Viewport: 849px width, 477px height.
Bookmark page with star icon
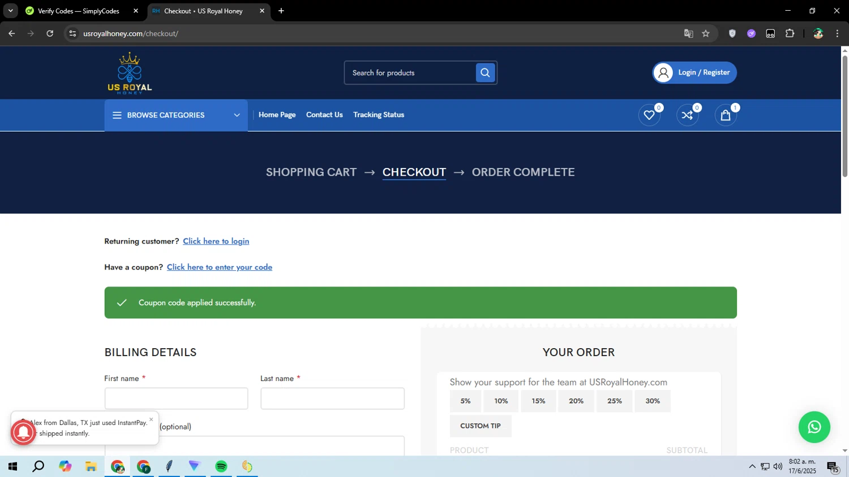[706, 33]
